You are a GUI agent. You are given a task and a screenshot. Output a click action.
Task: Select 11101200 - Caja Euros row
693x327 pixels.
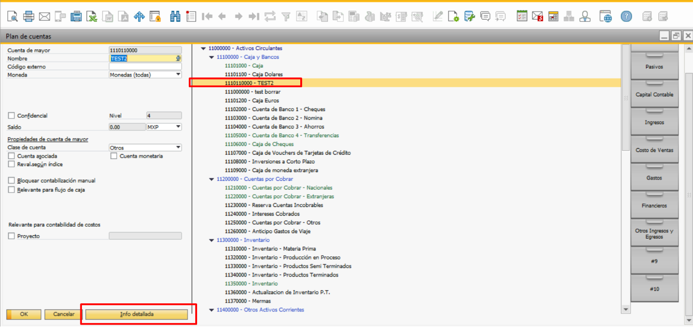click(252, 101)
